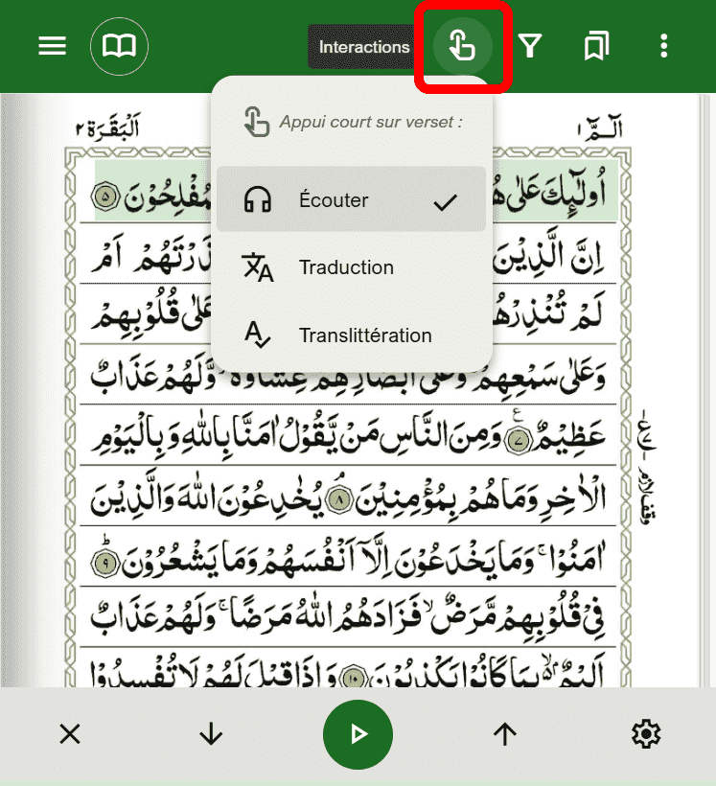716x786 pixels.
Task: Start audio with the green play button
Action: tap(358, 734)
